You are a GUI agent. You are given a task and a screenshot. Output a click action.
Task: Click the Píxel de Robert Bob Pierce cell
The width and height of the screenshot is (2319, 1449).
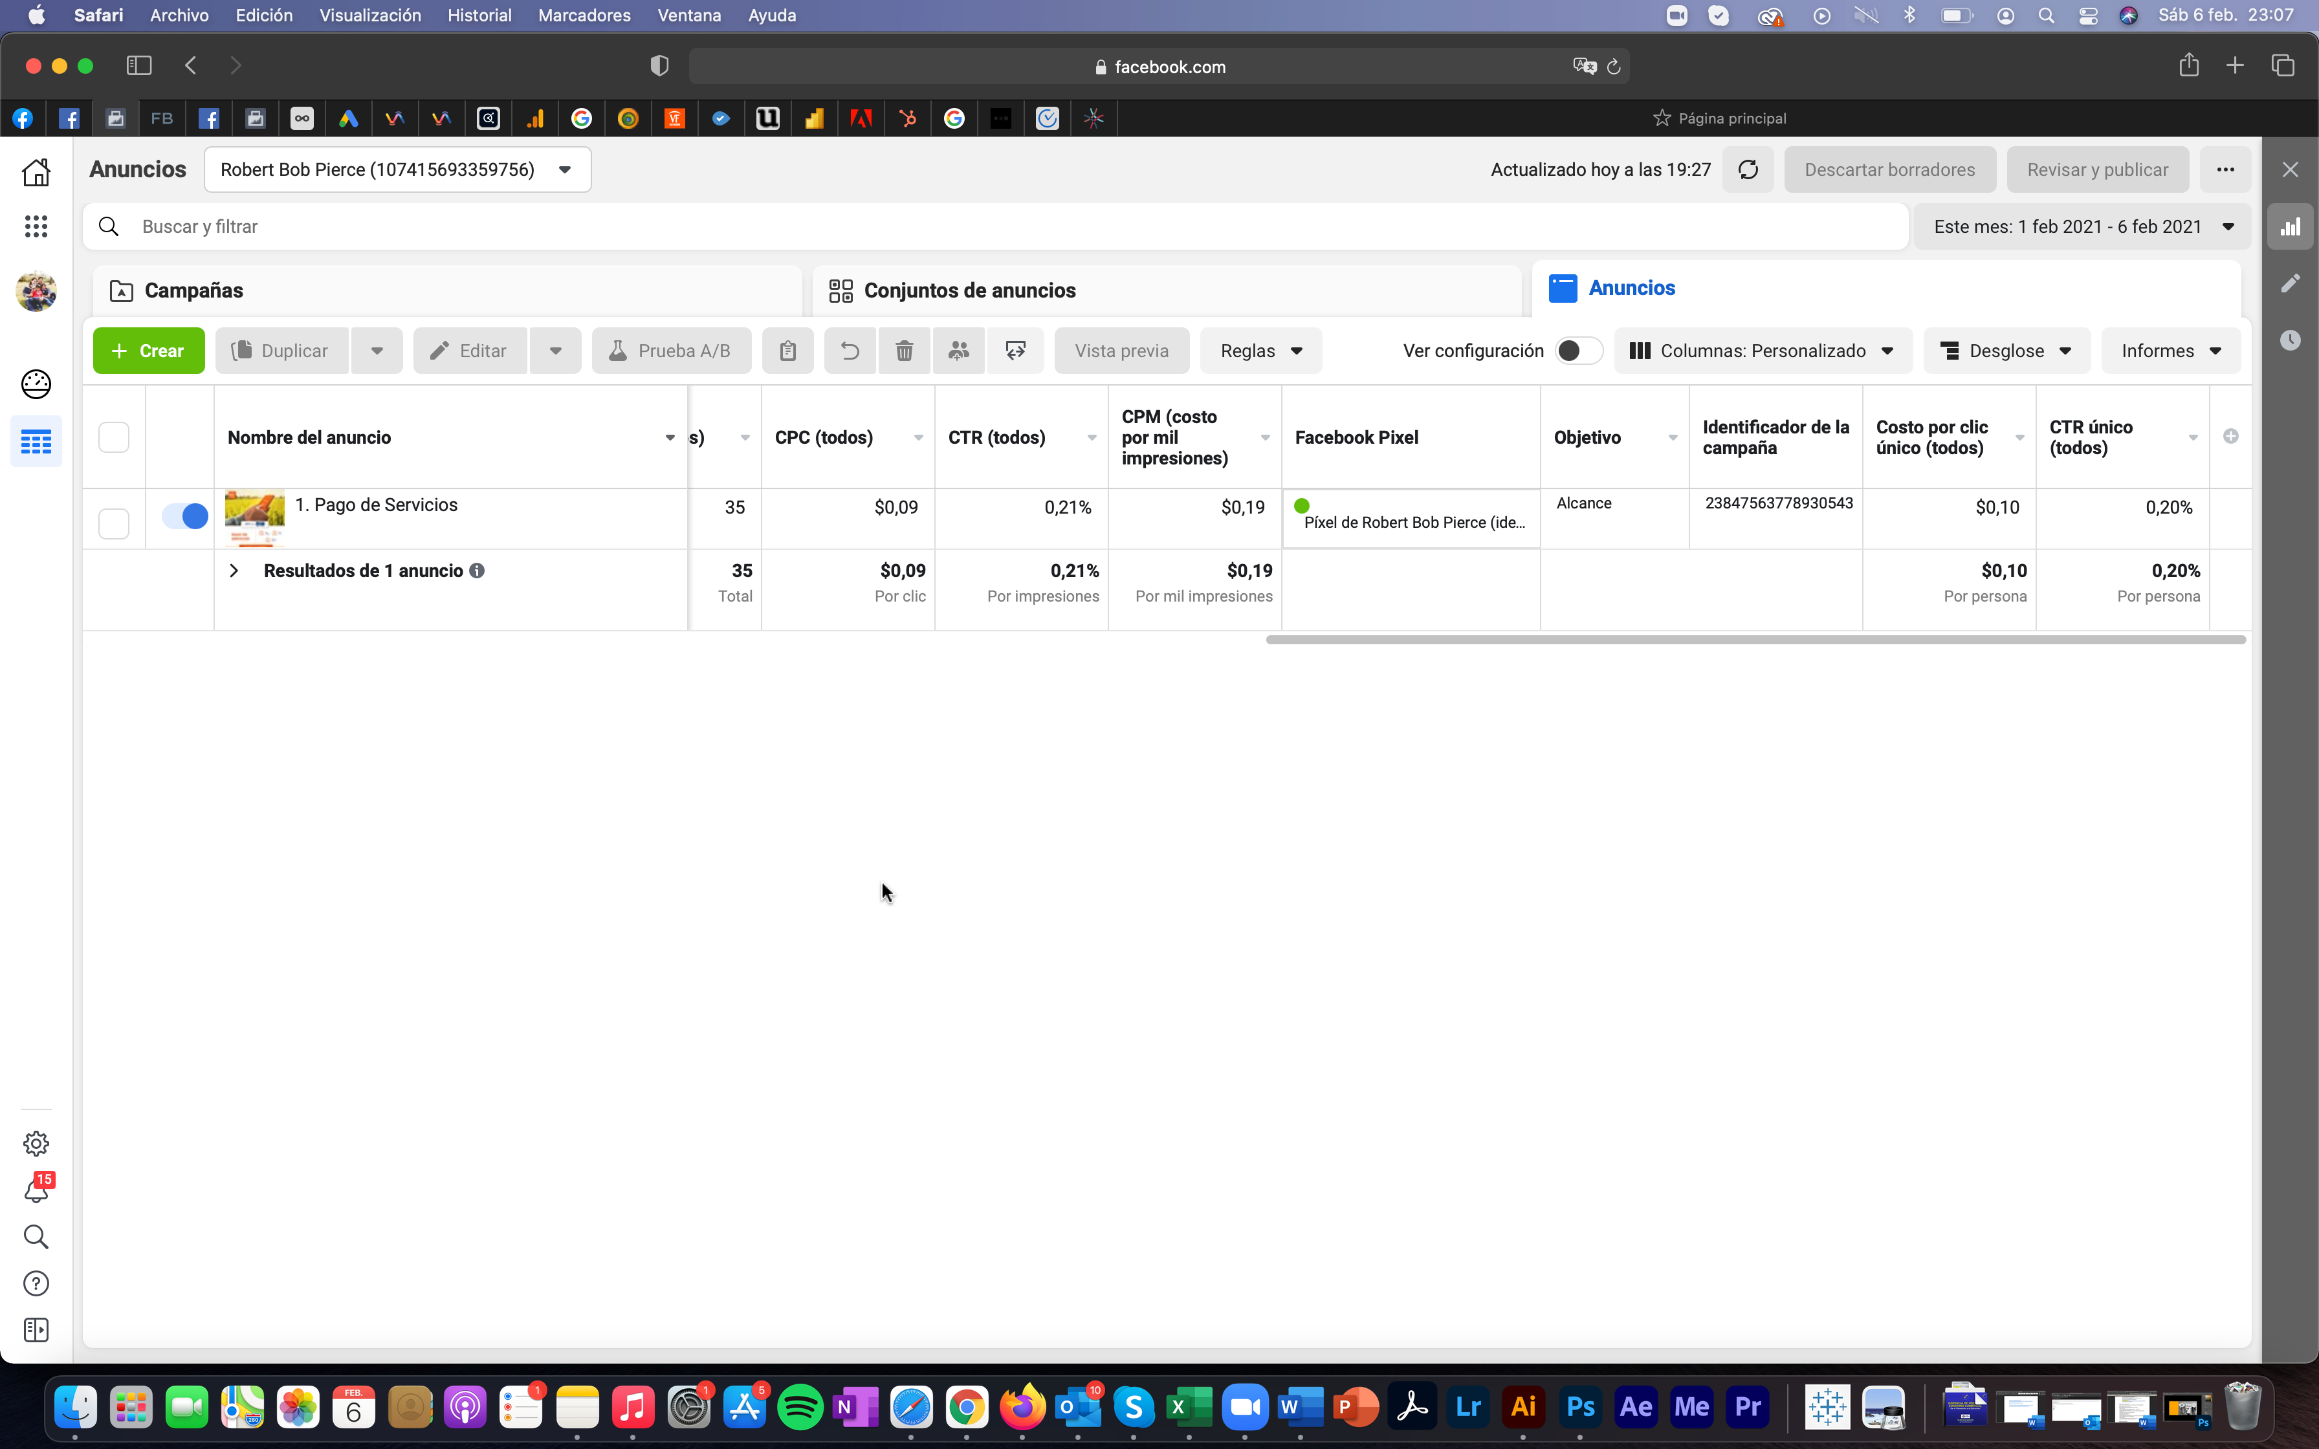(1412, 519)
